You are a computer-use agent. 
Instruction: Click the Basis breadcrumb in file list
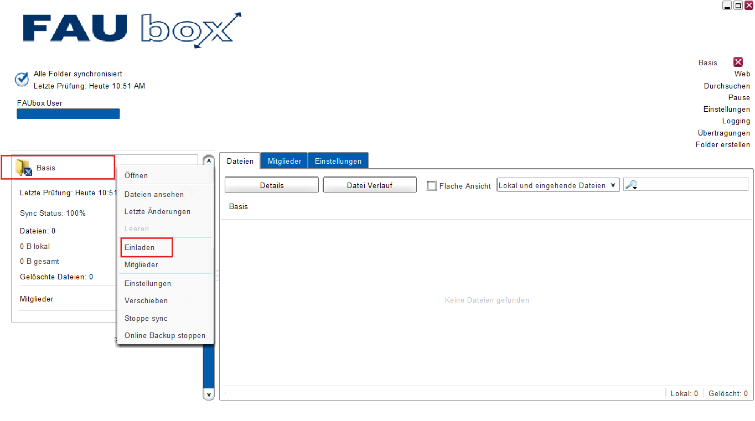(239, 206)
